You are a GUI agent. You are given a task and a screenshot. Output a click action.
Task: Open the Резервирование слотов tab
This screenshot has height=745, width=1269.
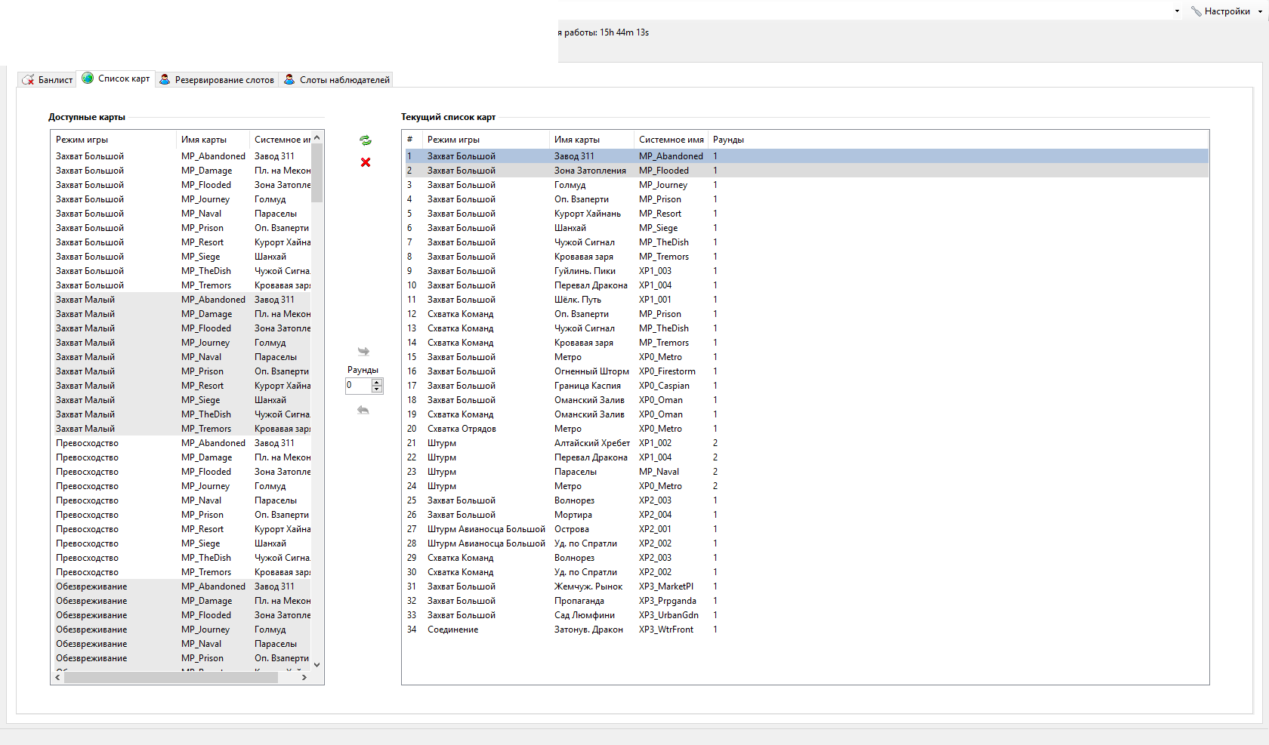pyautogui.click(x=217, y=80)
